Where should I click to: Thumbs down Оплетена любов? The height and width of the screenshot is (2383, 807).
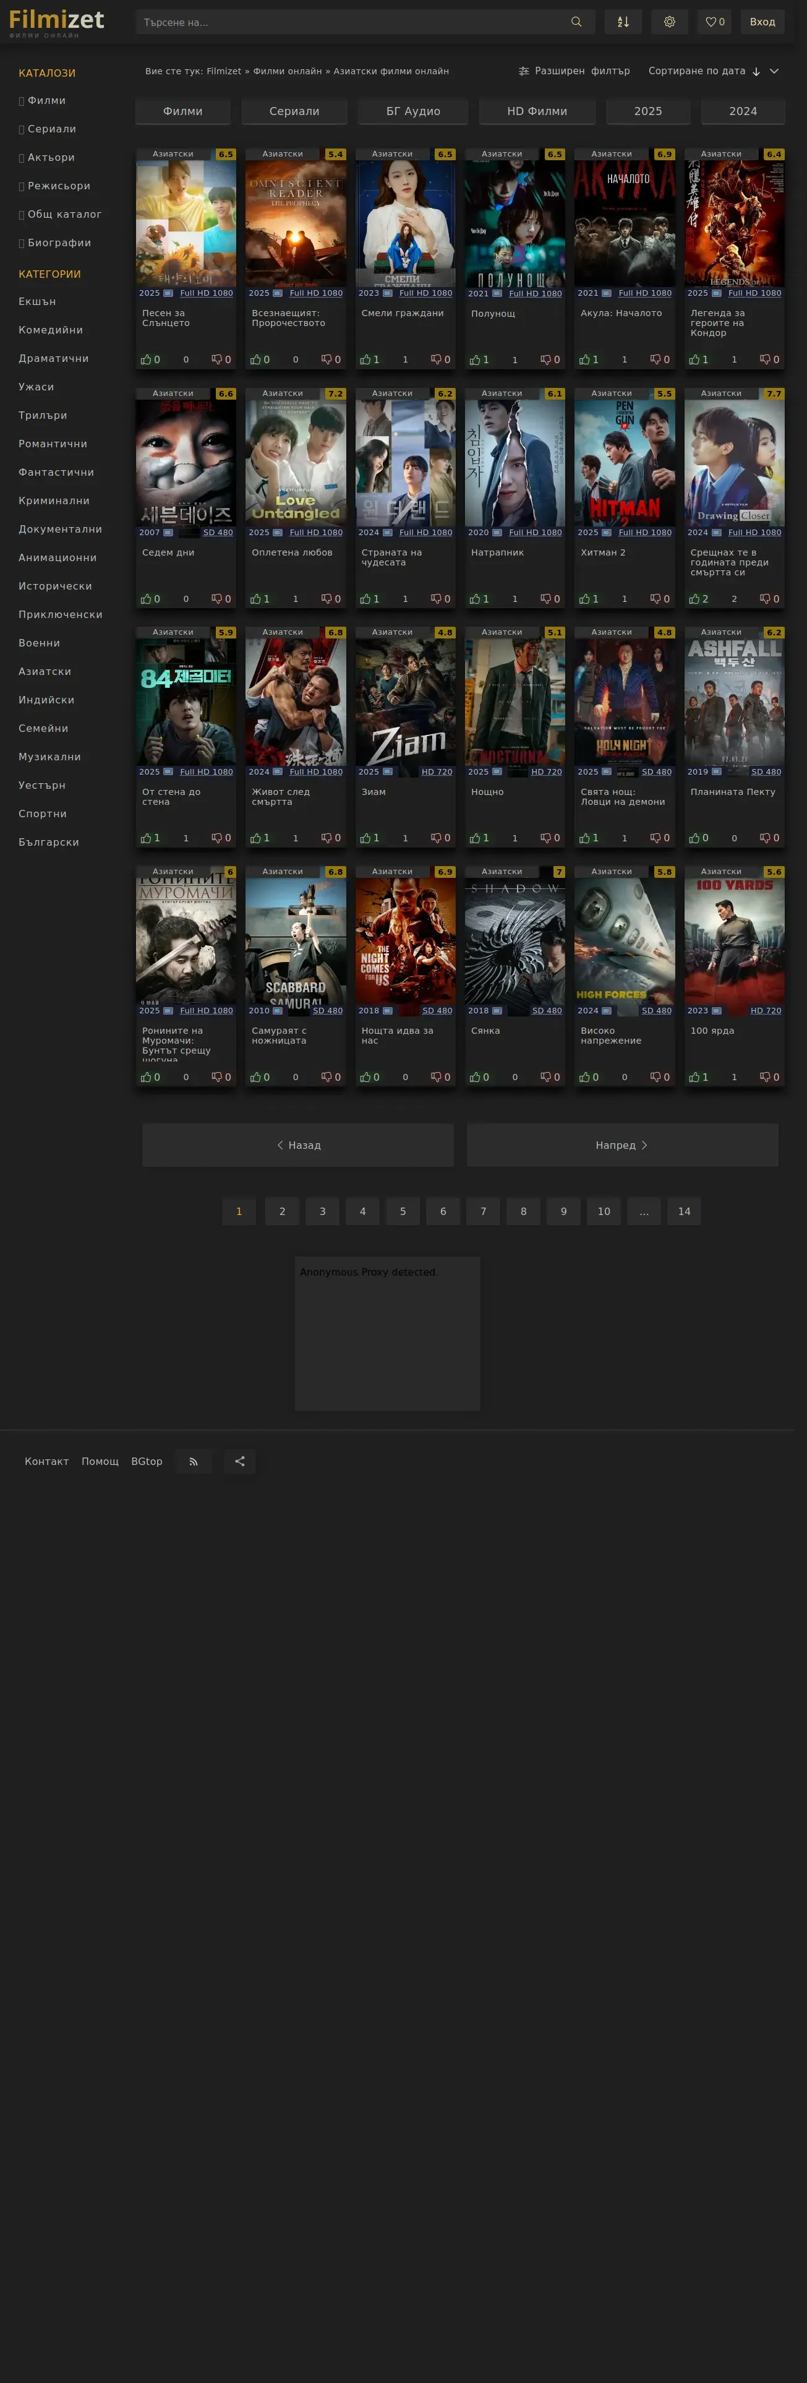331,599
